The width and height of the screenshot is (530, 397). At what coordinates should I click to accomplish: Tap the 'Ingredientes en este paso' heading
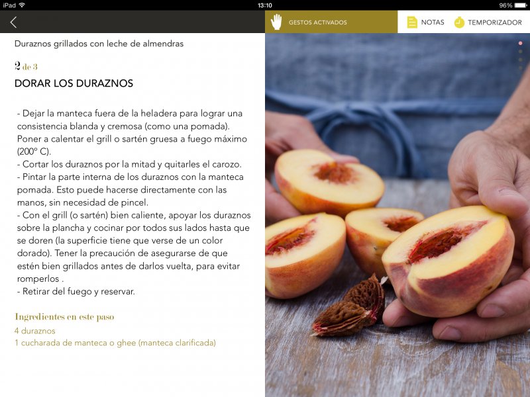tap(64, 317)
